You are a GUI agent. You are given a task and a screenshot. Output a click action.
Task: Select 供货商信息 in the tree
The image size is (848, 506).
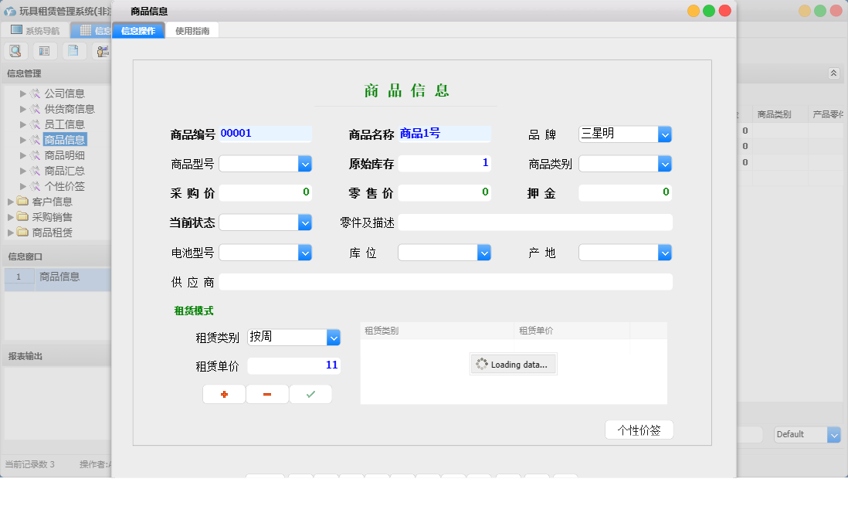[70, 109]
